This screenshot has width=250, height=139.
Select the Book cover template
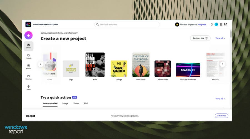[141, 64]
